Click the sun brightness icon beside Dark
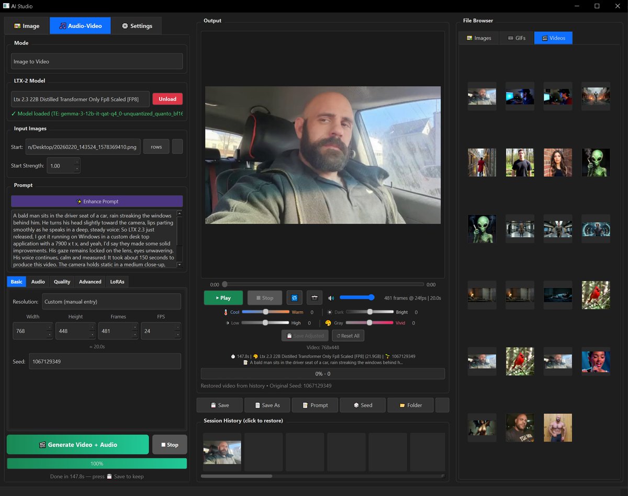 pos(330,312)
